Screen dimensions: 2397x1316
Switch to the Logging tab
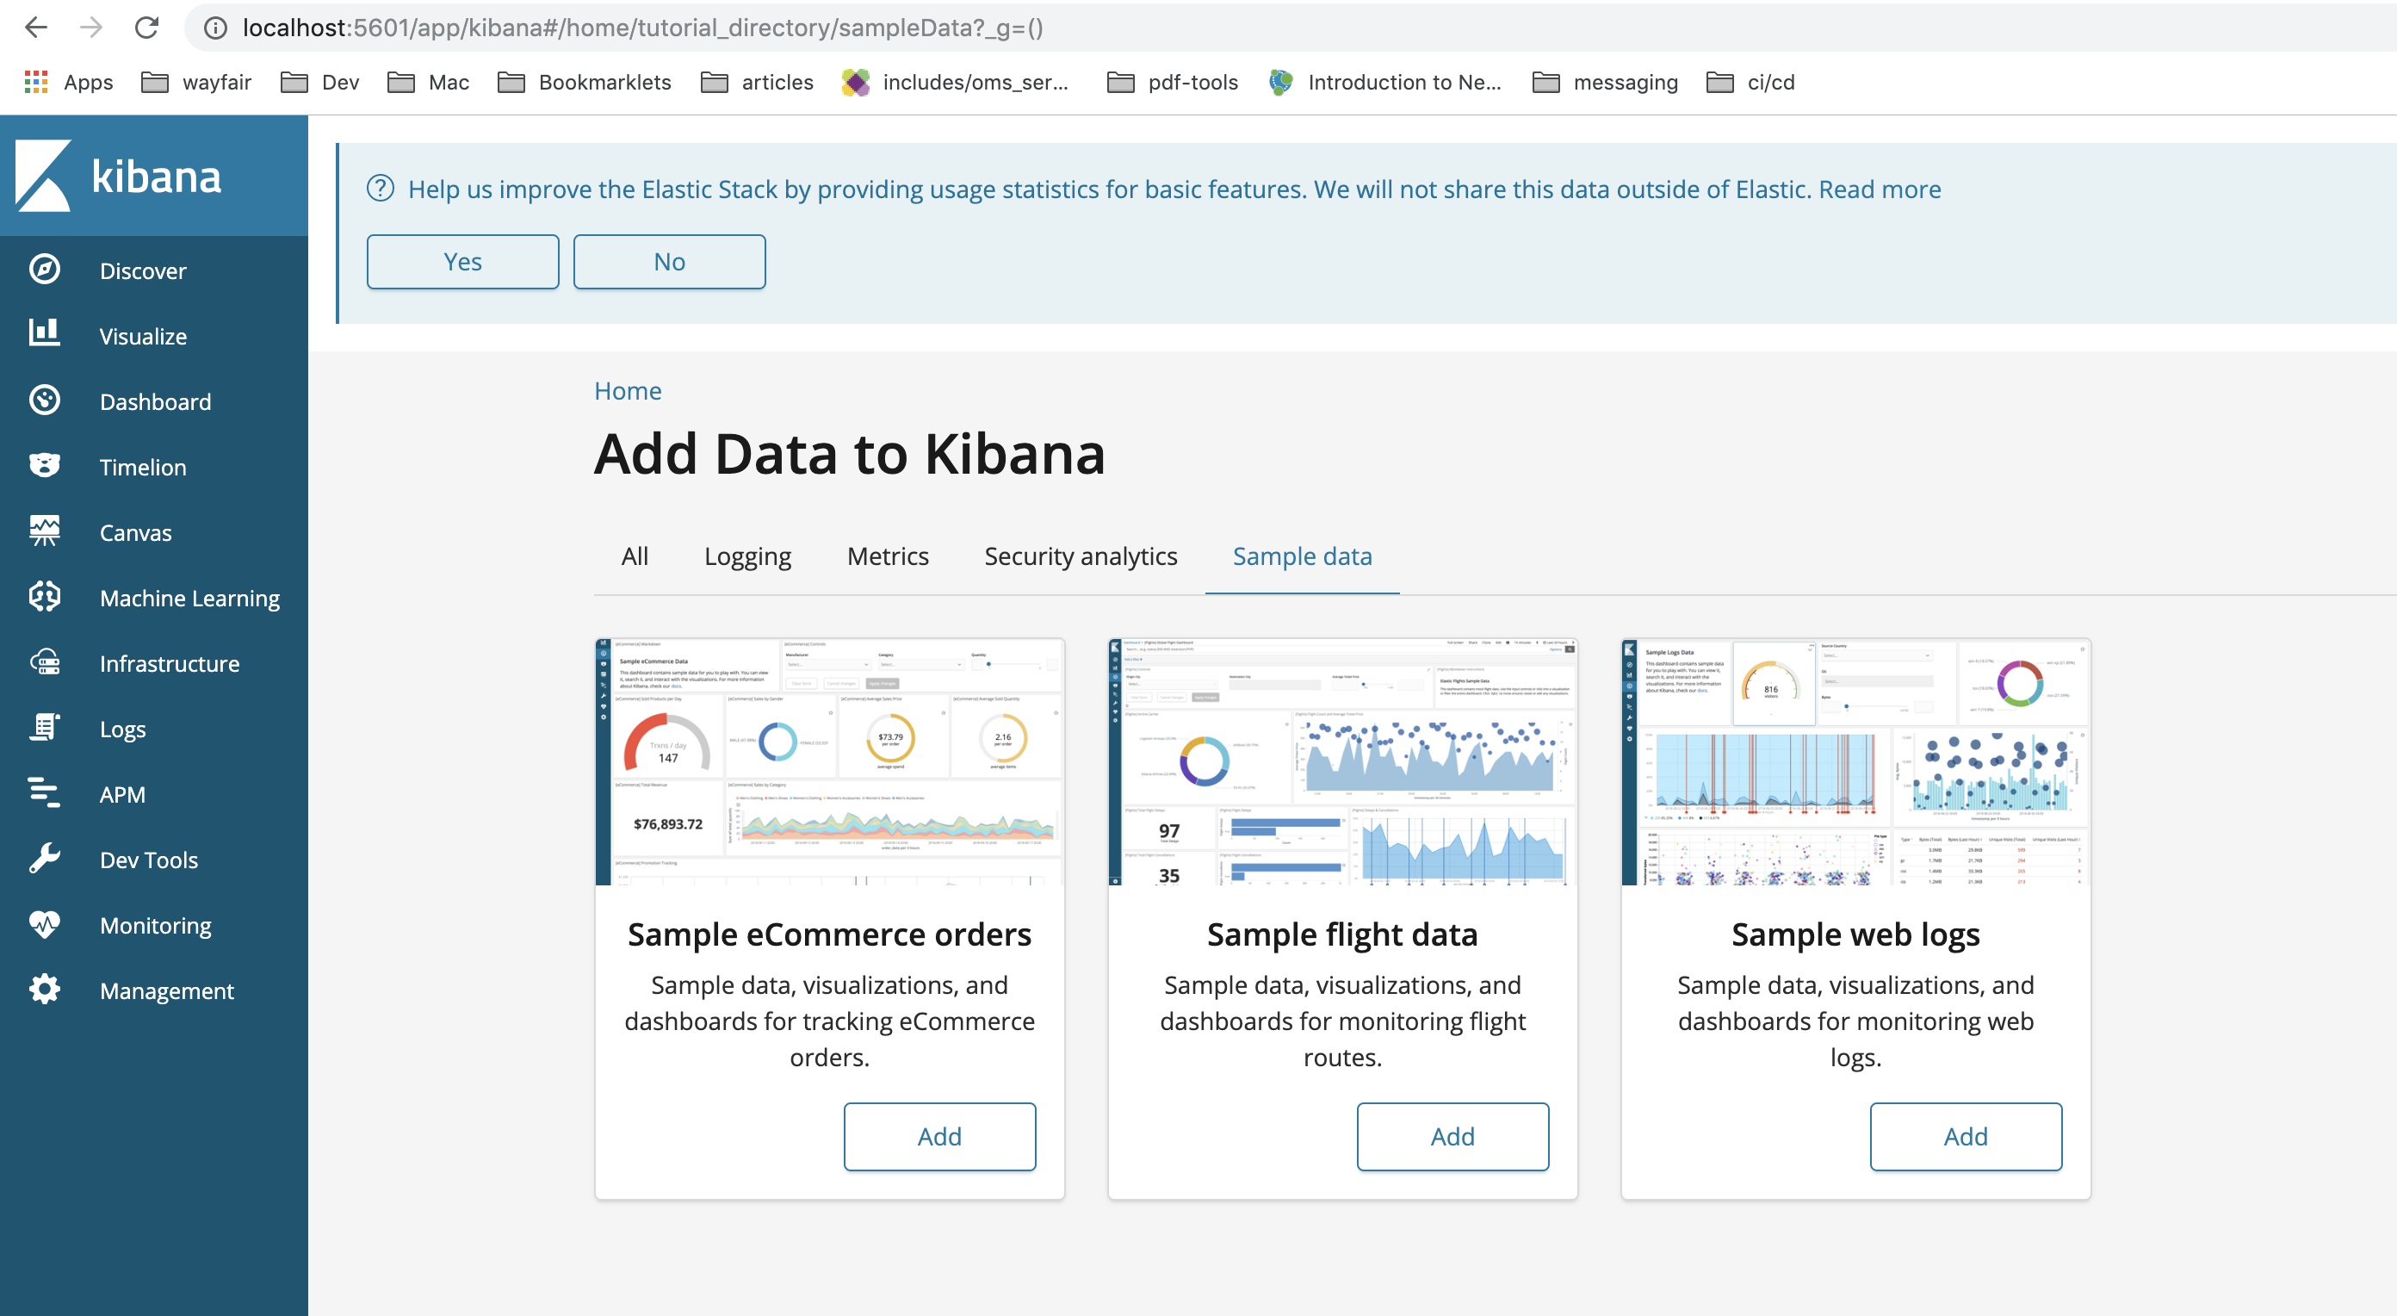(747, 556)
